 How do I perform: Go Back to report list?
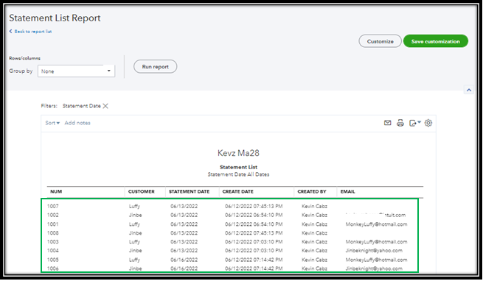pos(30,32)
